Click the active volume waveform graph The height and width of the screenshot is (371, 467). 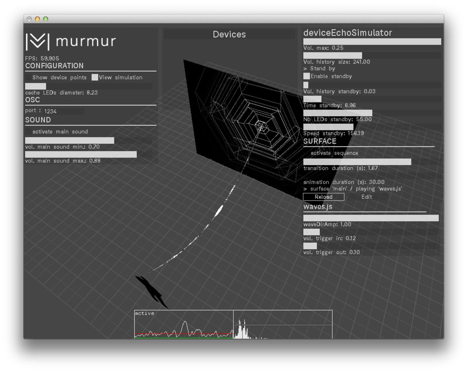pyautogui.click(x=184, y=325)
